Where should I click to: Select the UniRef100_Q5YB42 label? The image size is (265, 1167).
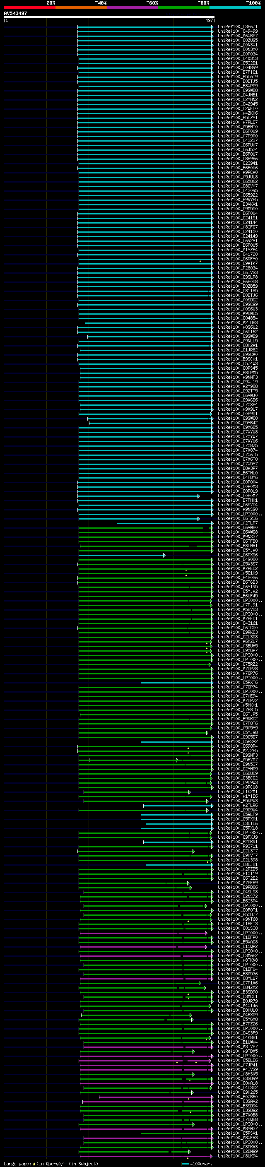pos(237,423)
